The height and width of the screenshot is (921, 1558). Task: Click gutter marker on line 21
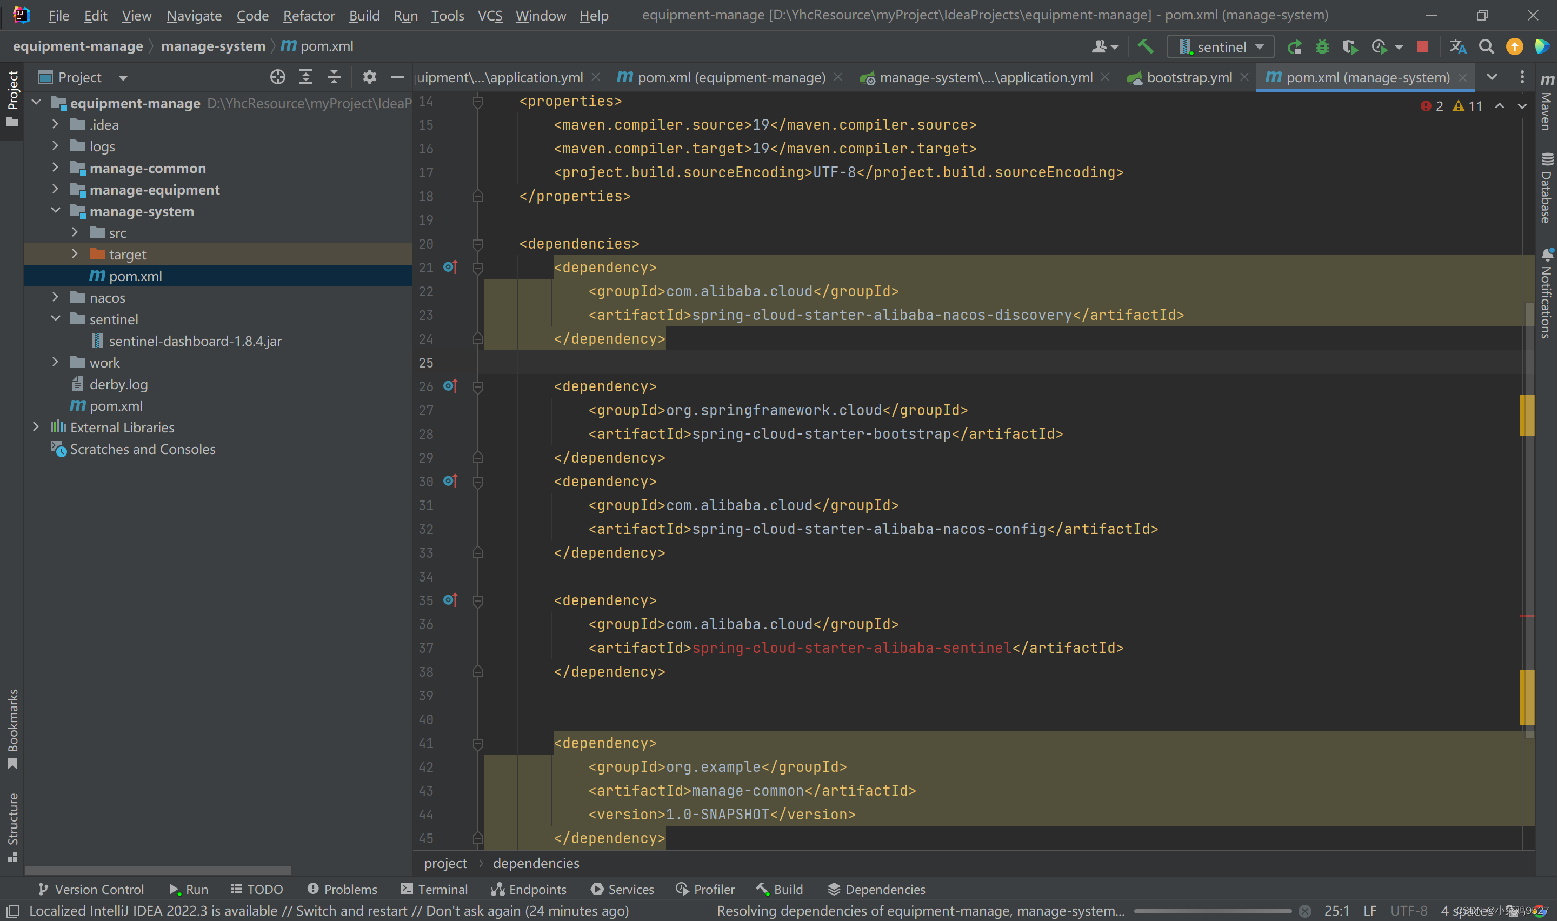[x=451, y=268]
